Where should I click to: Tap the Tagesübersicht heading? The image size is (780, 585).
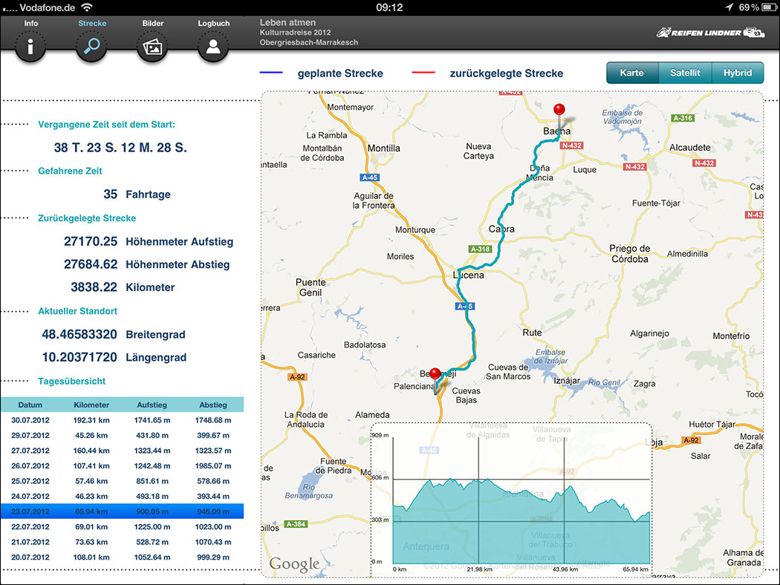point(71,382)
